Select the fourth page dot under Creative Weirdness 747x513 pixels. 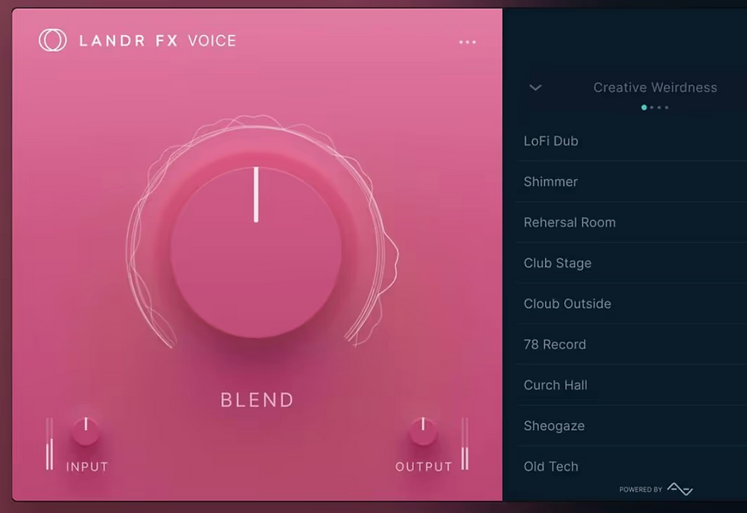point(666,107)
